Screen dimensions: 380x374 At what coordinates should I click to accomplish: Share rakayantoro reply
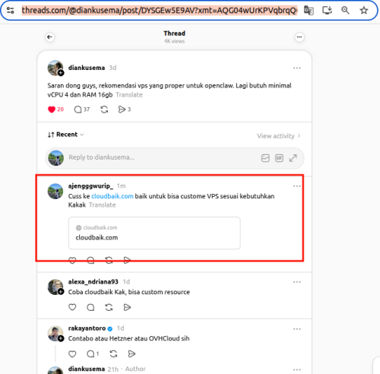[131, 353]
